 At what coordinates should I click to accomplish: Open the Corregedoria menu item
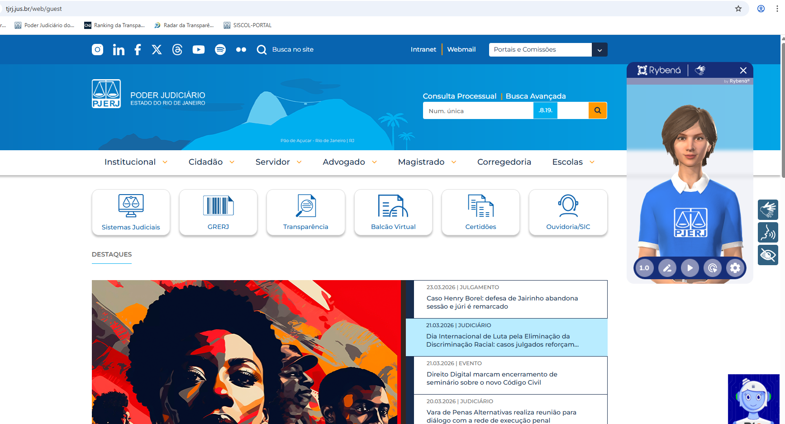pyautogui.click(x=504, y=162)
